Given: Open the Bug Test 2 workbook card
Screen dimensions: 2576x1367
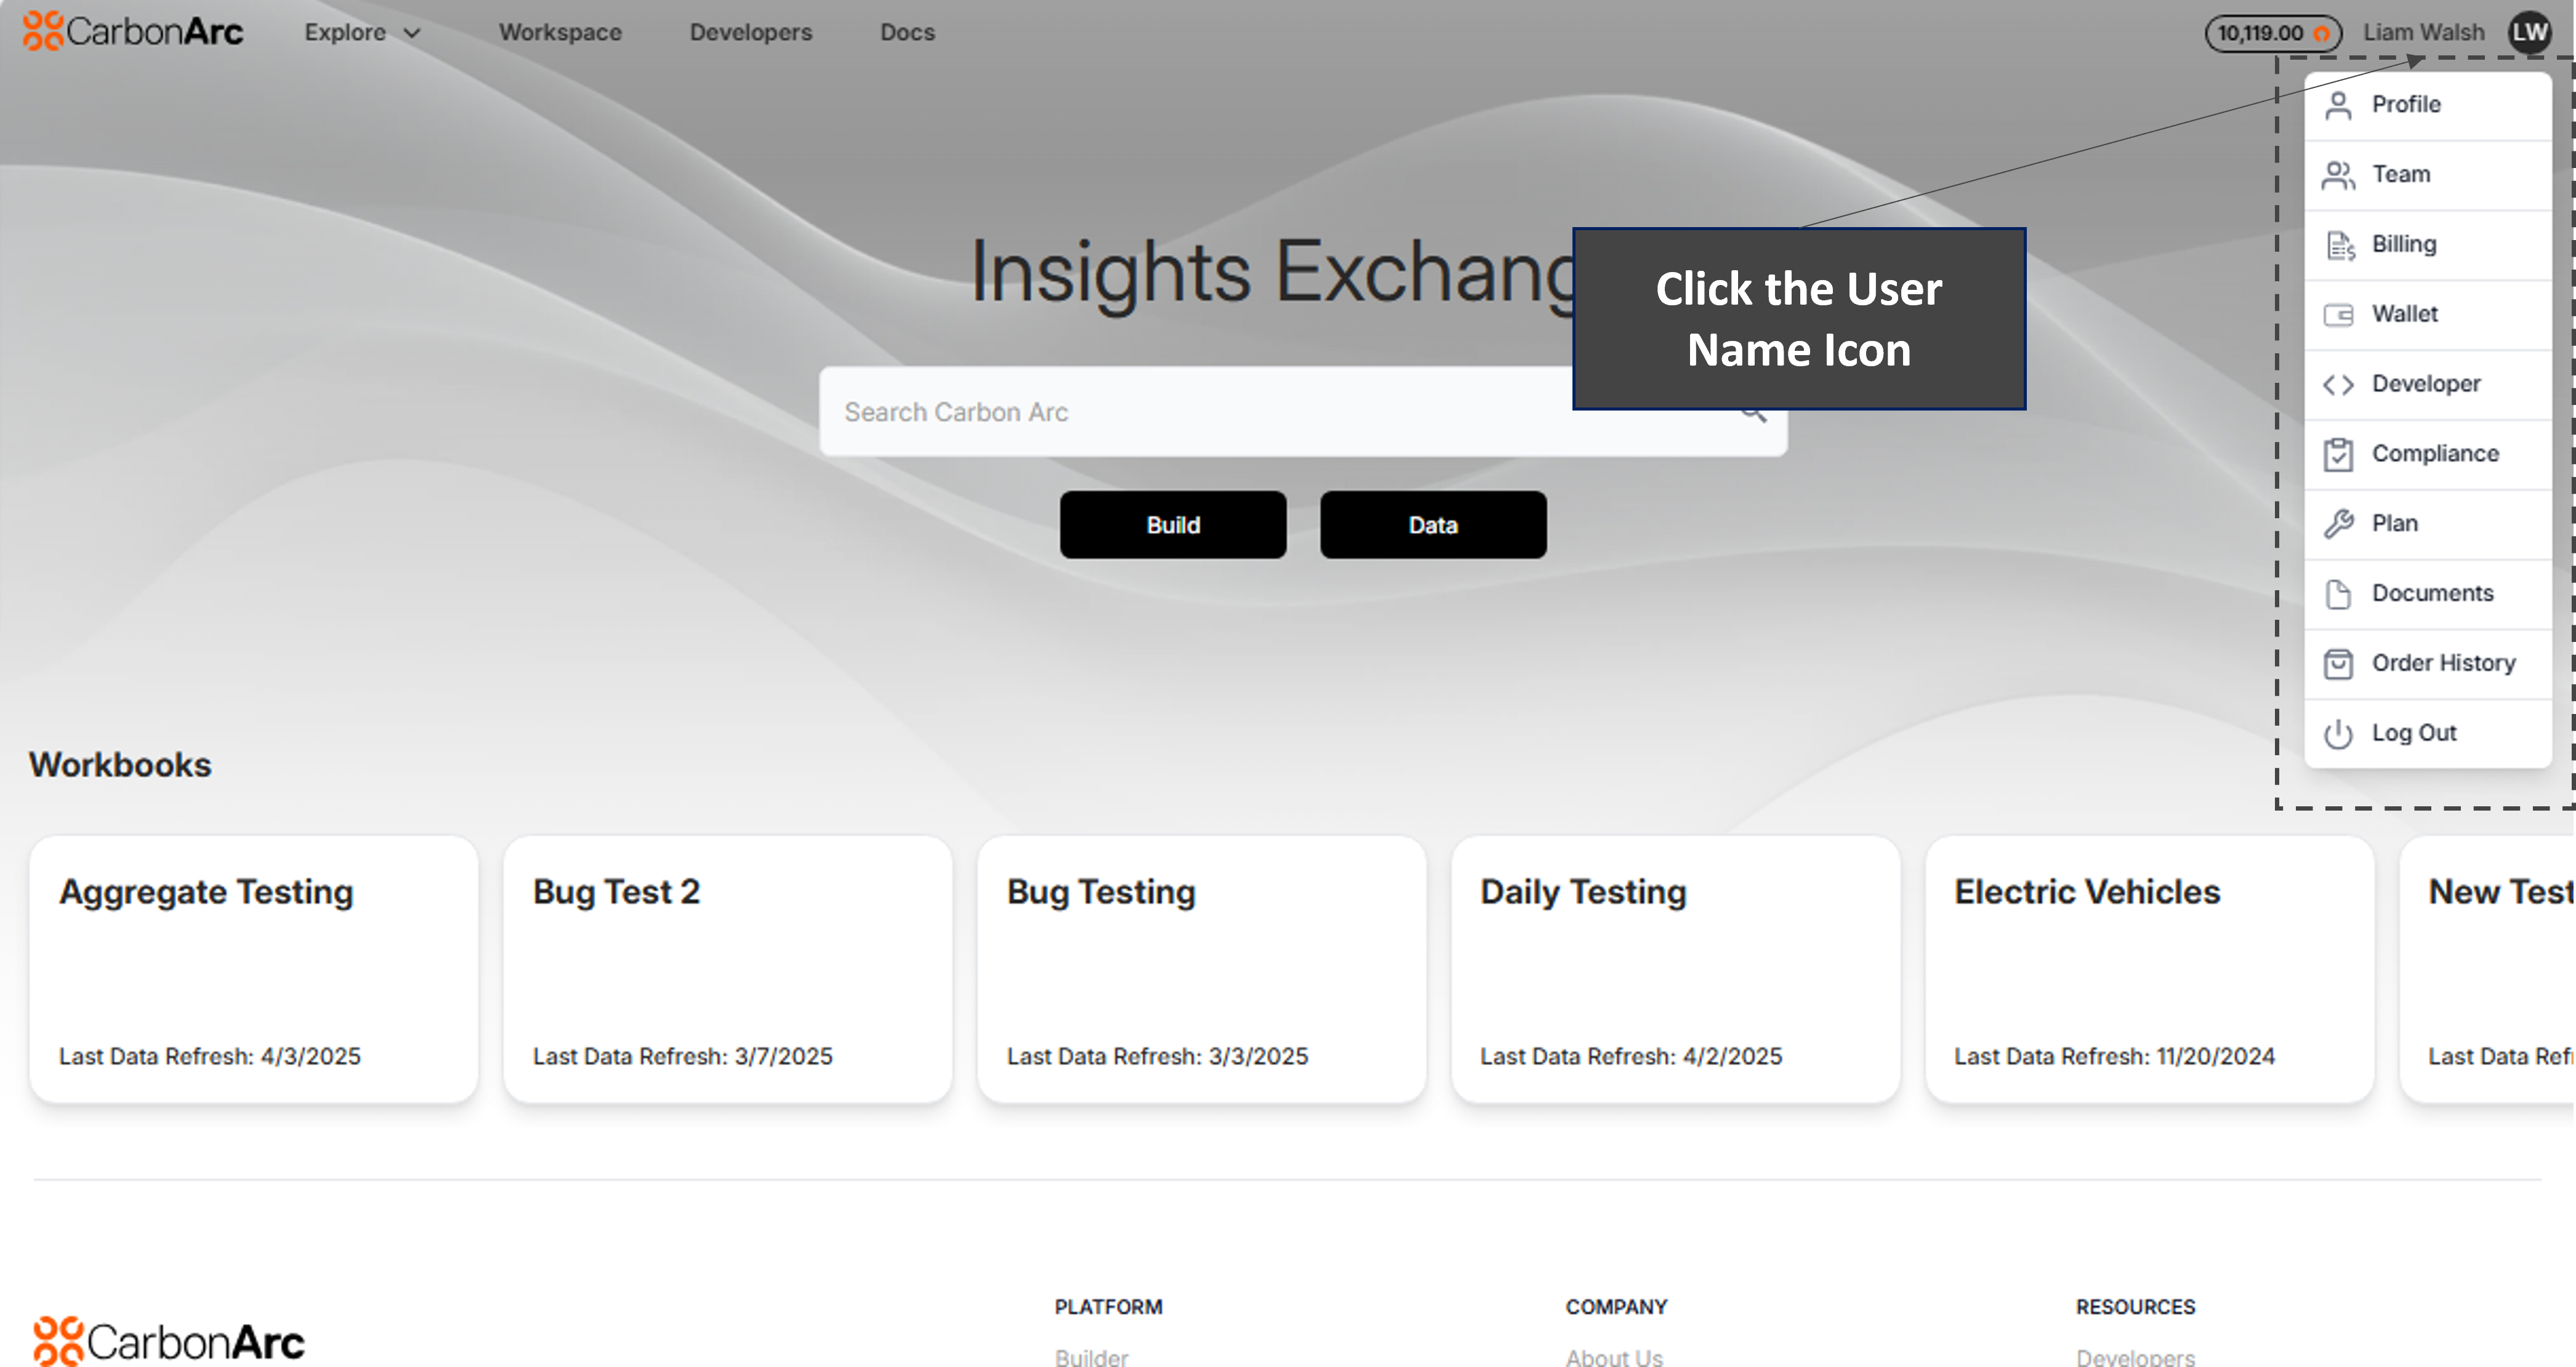Looking at the screenshot, I should pos(728,969).
